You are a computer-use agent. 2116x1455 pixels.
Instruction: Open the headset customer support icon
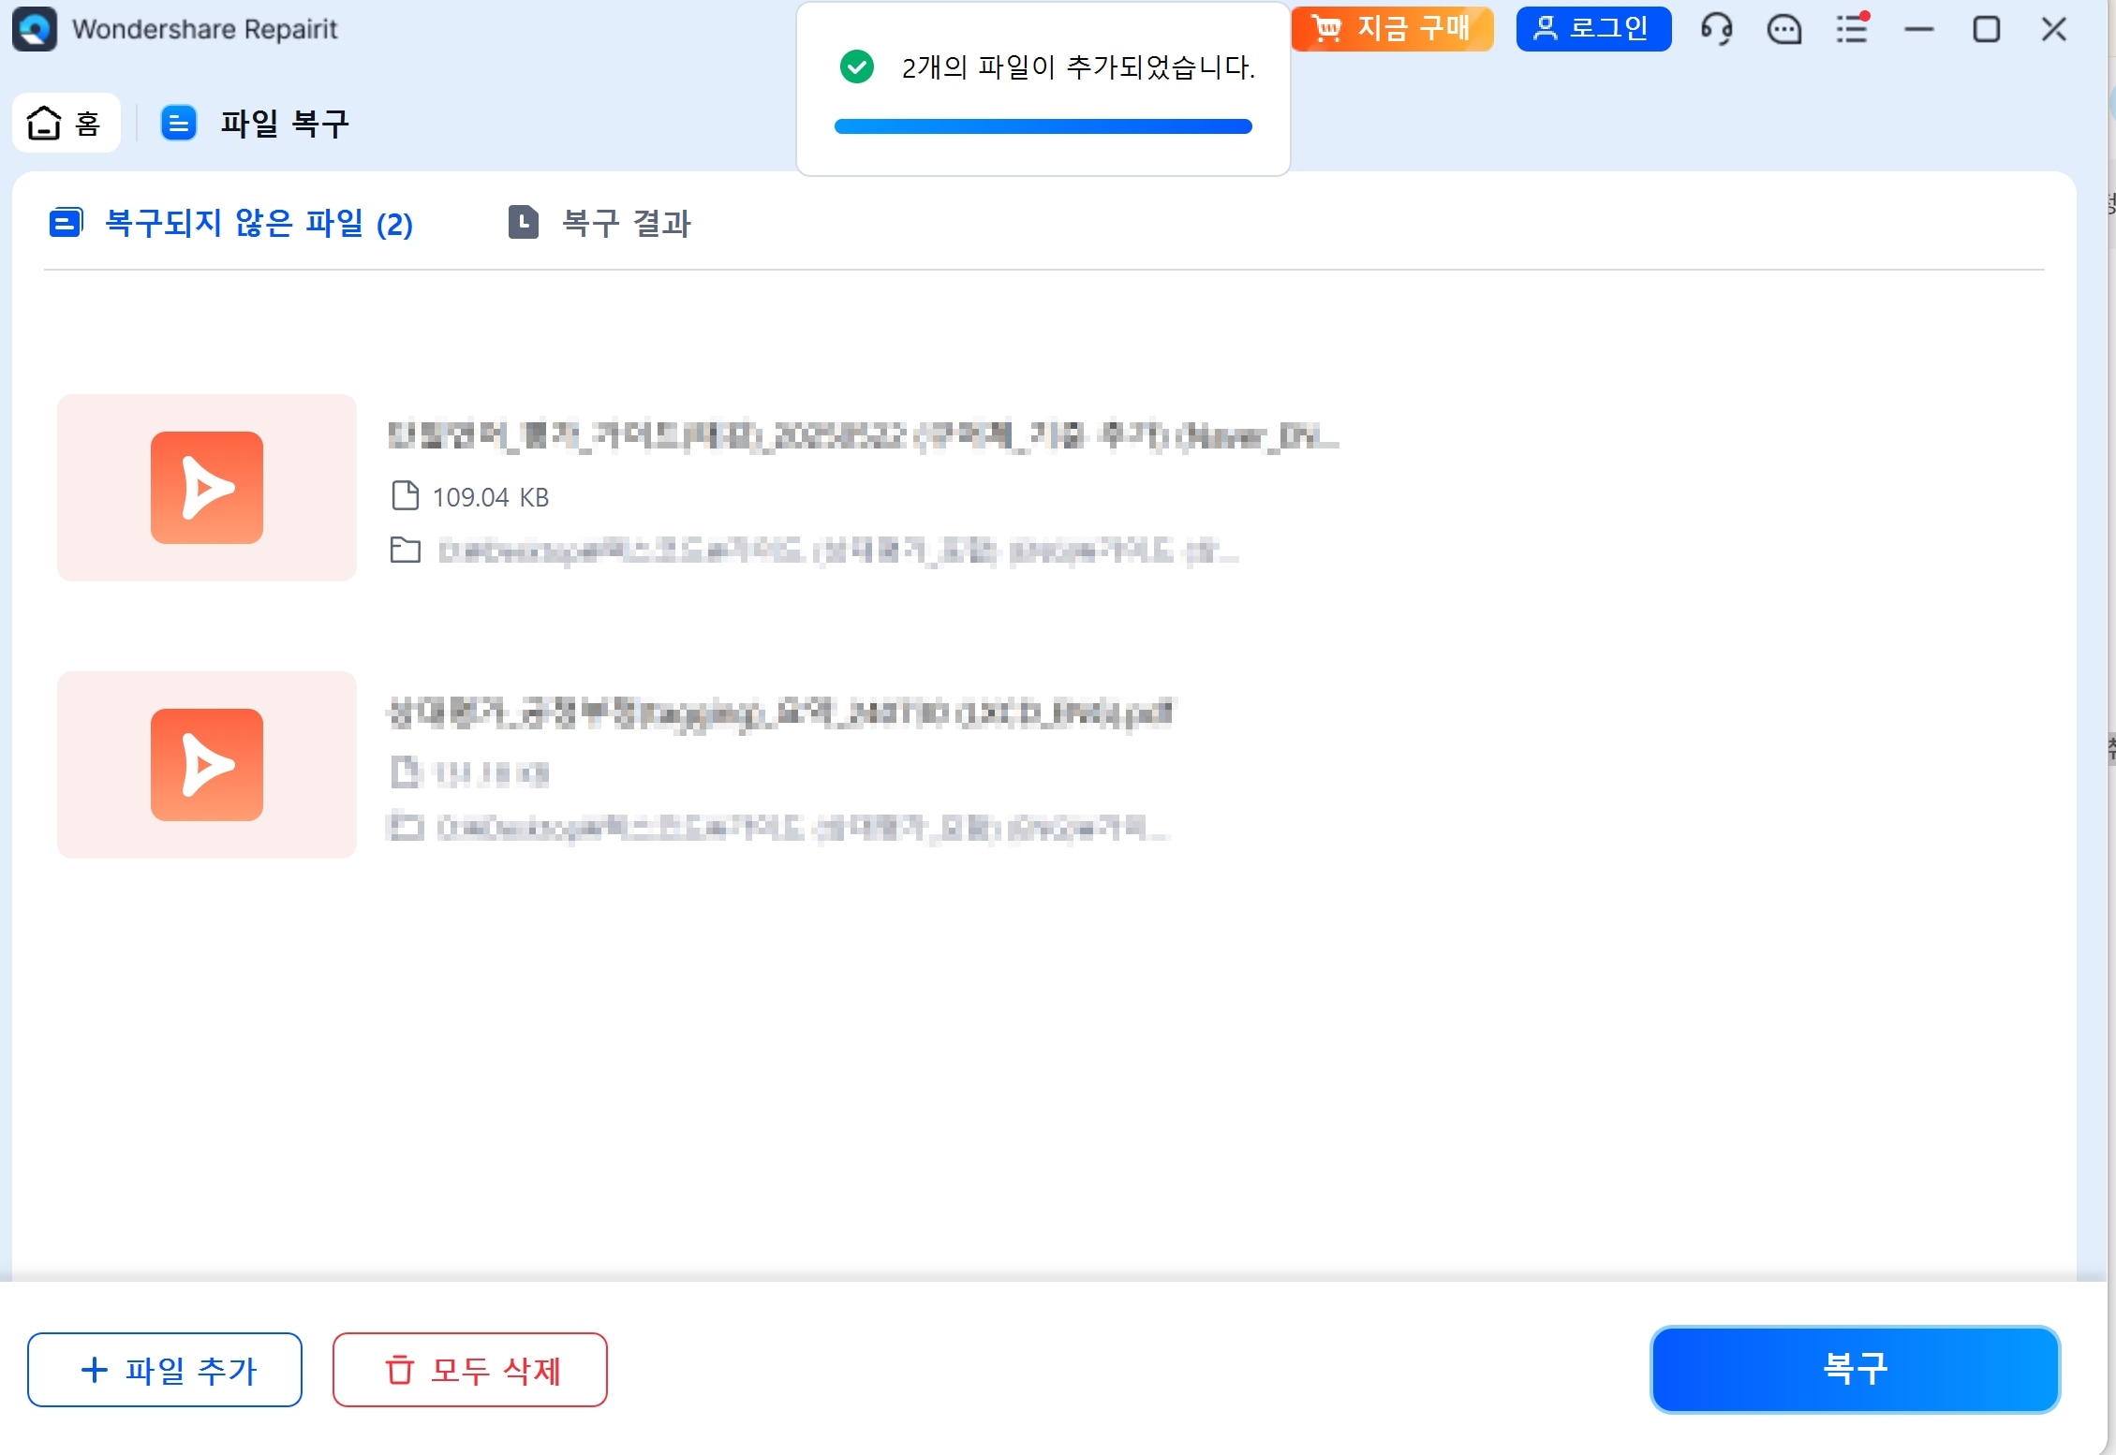[1717, 29]
